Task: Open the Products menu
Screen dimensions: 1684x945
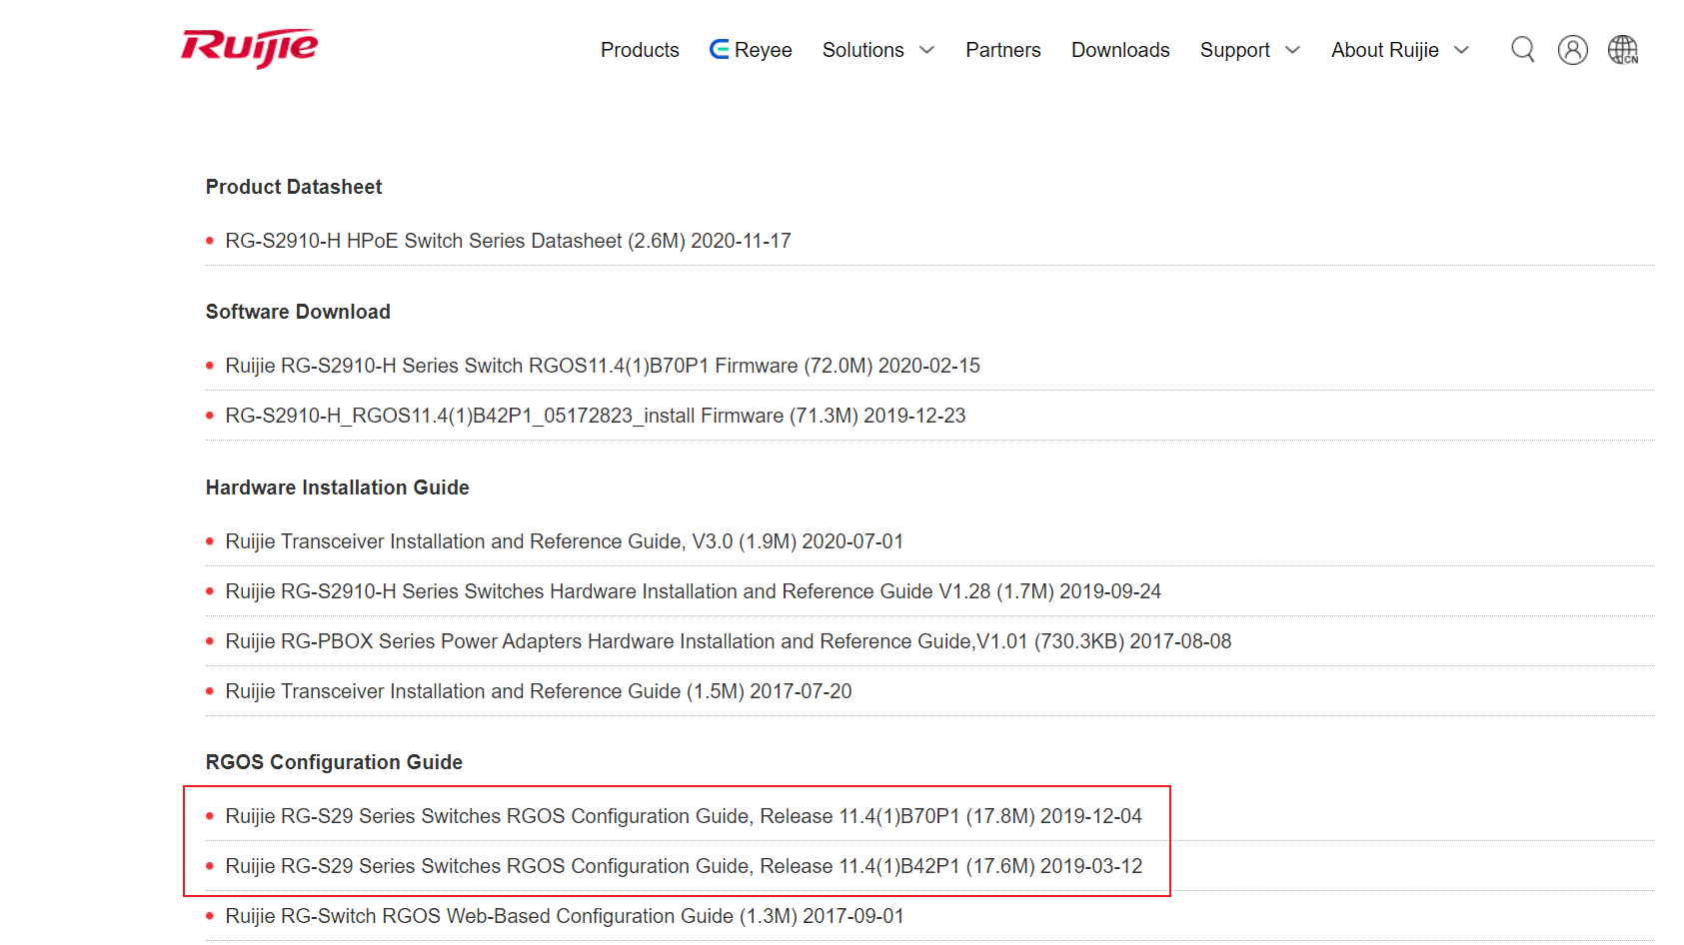Action: click(x=640, y=50)
